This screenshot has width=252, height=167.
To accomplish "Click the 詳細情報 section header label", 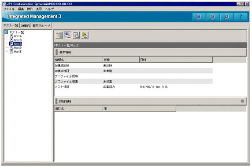I will pos(65,101).
